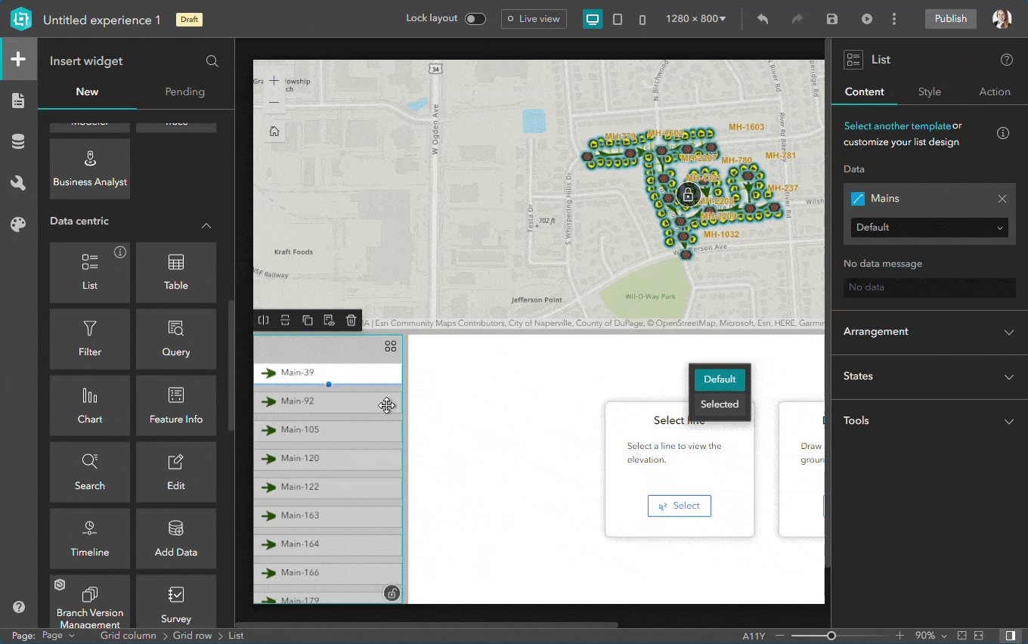The width and height of the screenshot is (1028, 644).
Task: Open the 1280 × 800 resolution dropdown
Action: pyautogui.click(x=695, y=18)
